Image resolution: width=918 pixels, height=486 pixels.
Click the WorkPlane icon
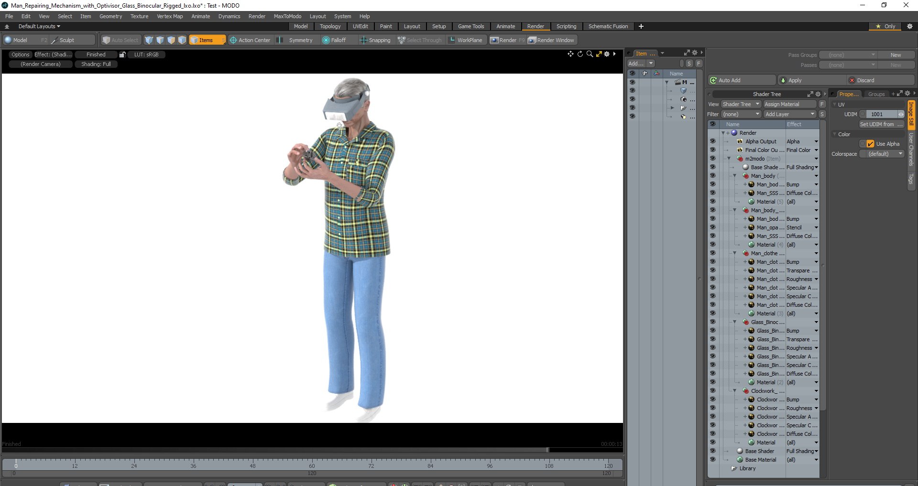tap(451, 40)
